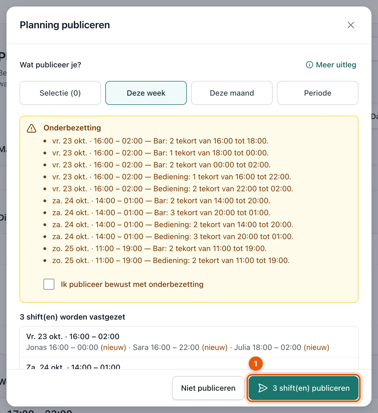
Task: Open the Meer uitleg help link
Action: (x=331, y=65)
